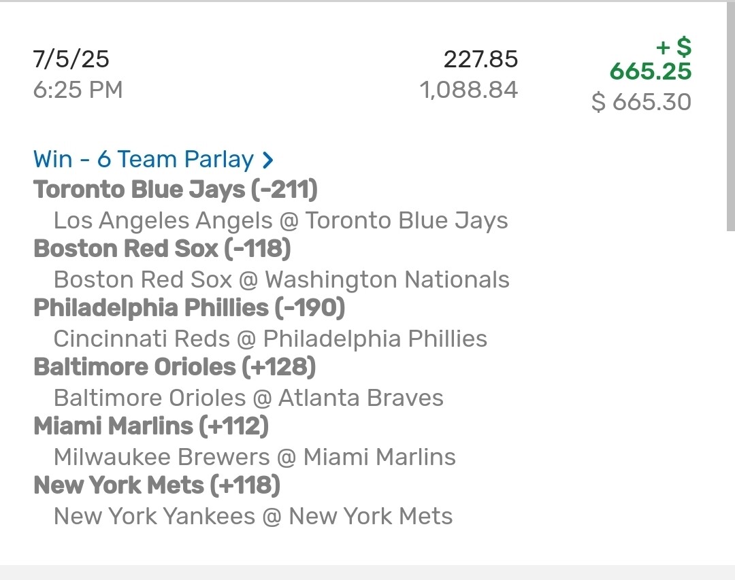Select the New York Mets (+118) pick

point(157,485)
